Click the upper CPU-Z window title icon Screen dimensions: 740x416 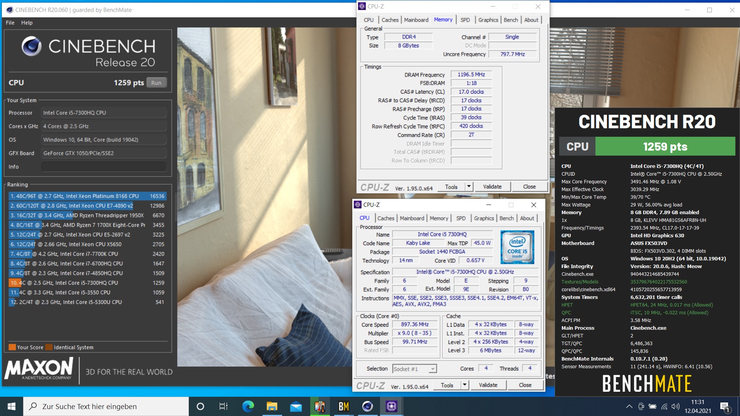pos(362,6)
